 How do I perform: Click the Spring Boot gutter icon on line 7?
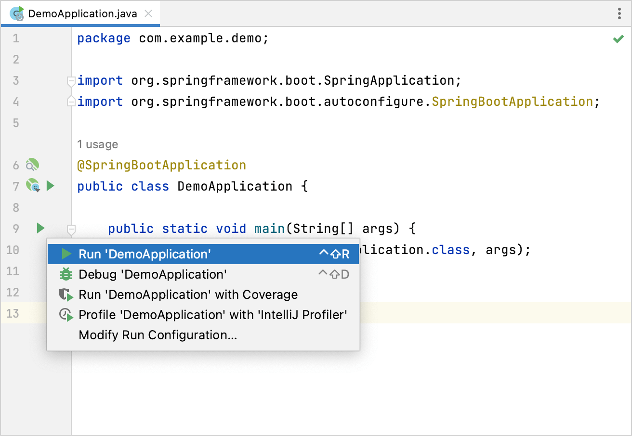click(x=32, y=186)
